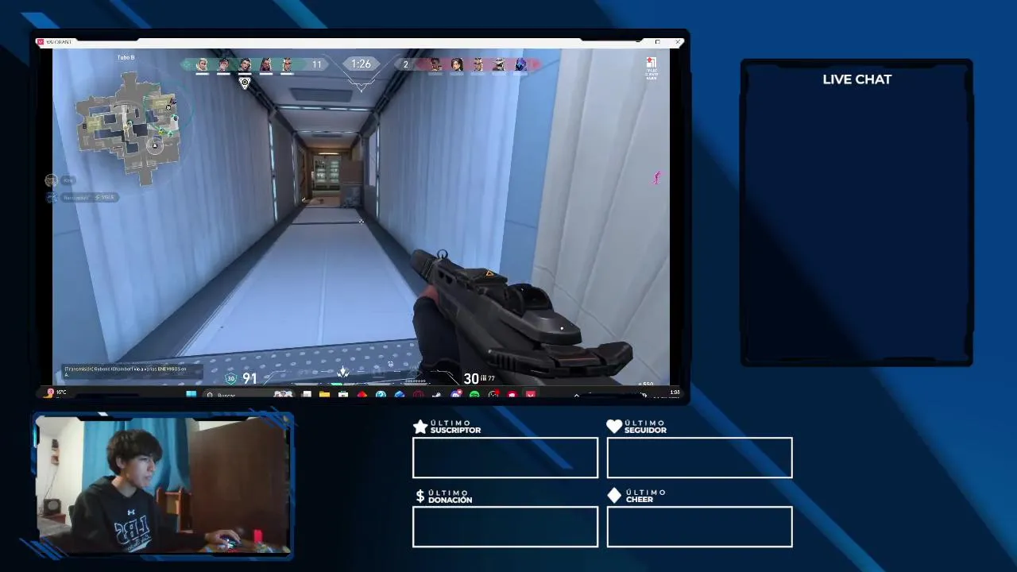Viewport: 1017px width, 572px height.
Task: Click the diamond icon beside Último Cheer
Action: (614, 496)
